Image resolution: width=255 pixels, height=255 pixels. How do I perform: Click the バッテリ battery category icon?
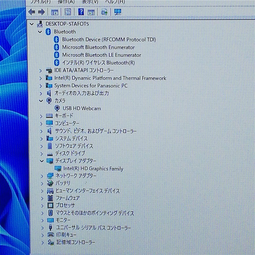(x=50, y=183)
